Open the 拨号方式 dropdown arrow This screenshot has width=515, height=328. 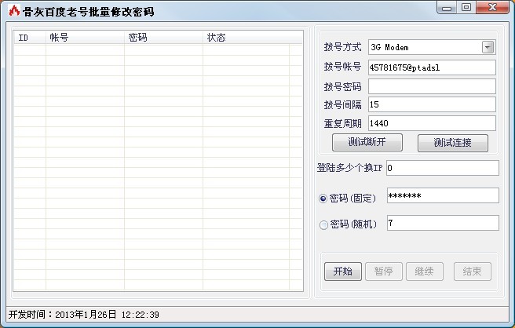click(488, 47)
